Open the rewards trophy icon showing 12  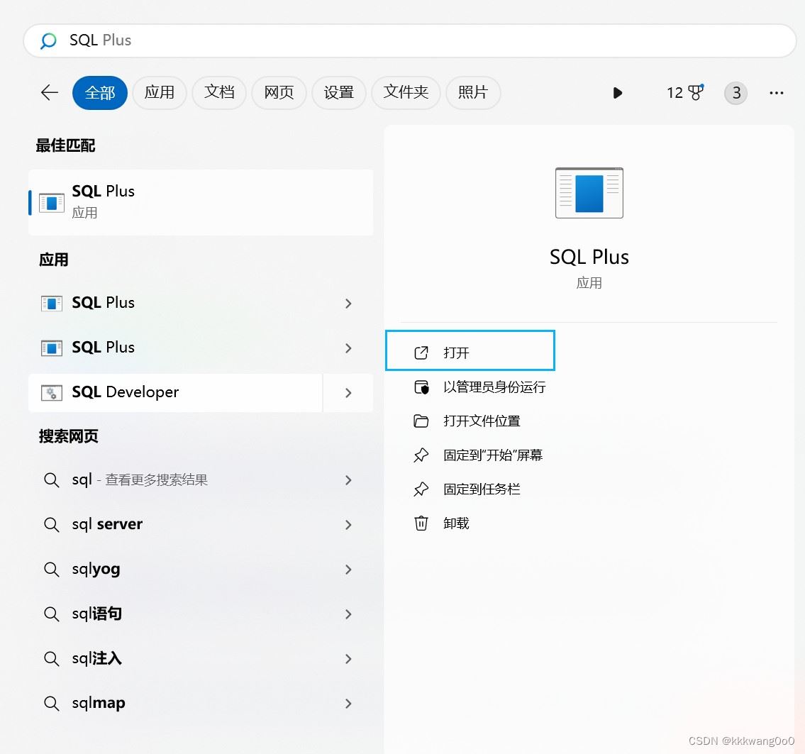click(x=685, y=93)
